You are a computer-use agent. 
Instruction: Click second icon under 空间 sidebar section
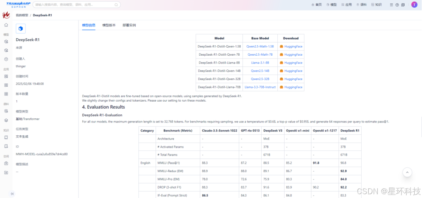6,172
